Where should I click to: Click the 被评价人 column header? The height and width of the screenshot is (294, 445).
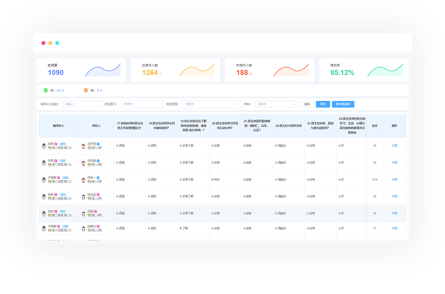click(58, 126)
